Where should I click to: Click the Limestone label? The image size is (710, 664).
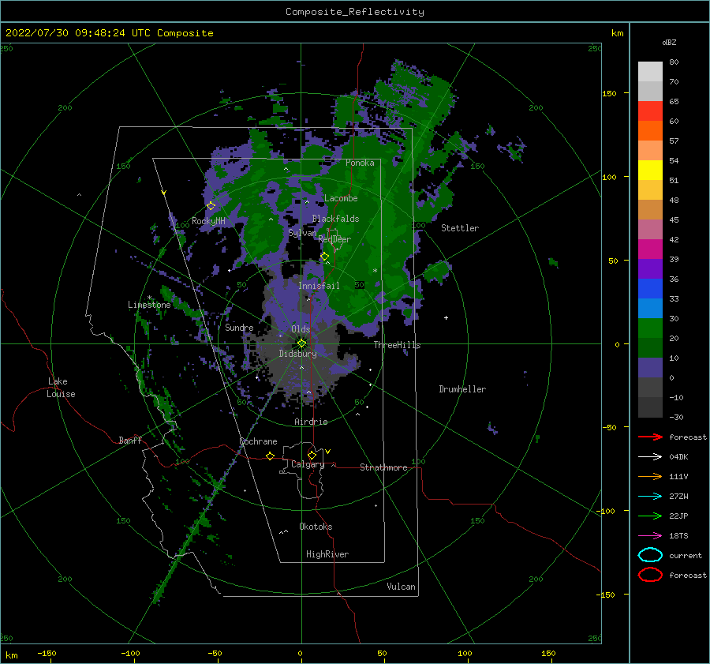[x=149, y=305]
